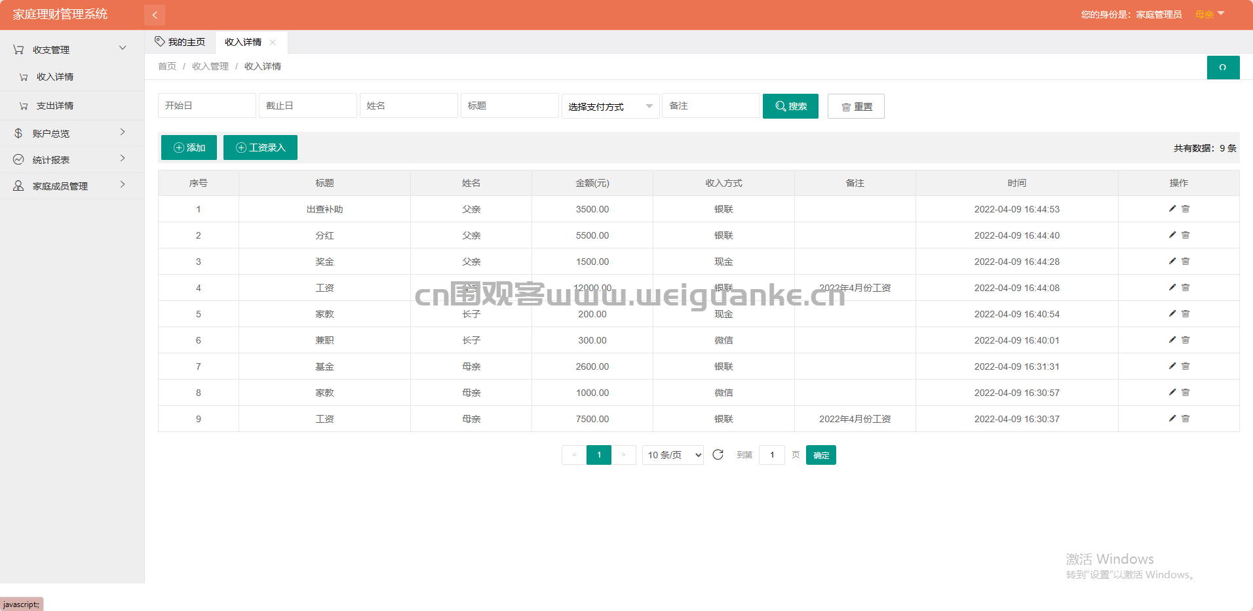
Task: Click the 确定 pagination button
Action: (821, 455)
